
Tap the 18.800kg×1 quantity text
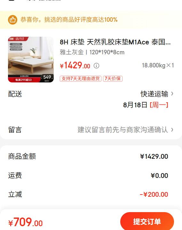(158, 65)
